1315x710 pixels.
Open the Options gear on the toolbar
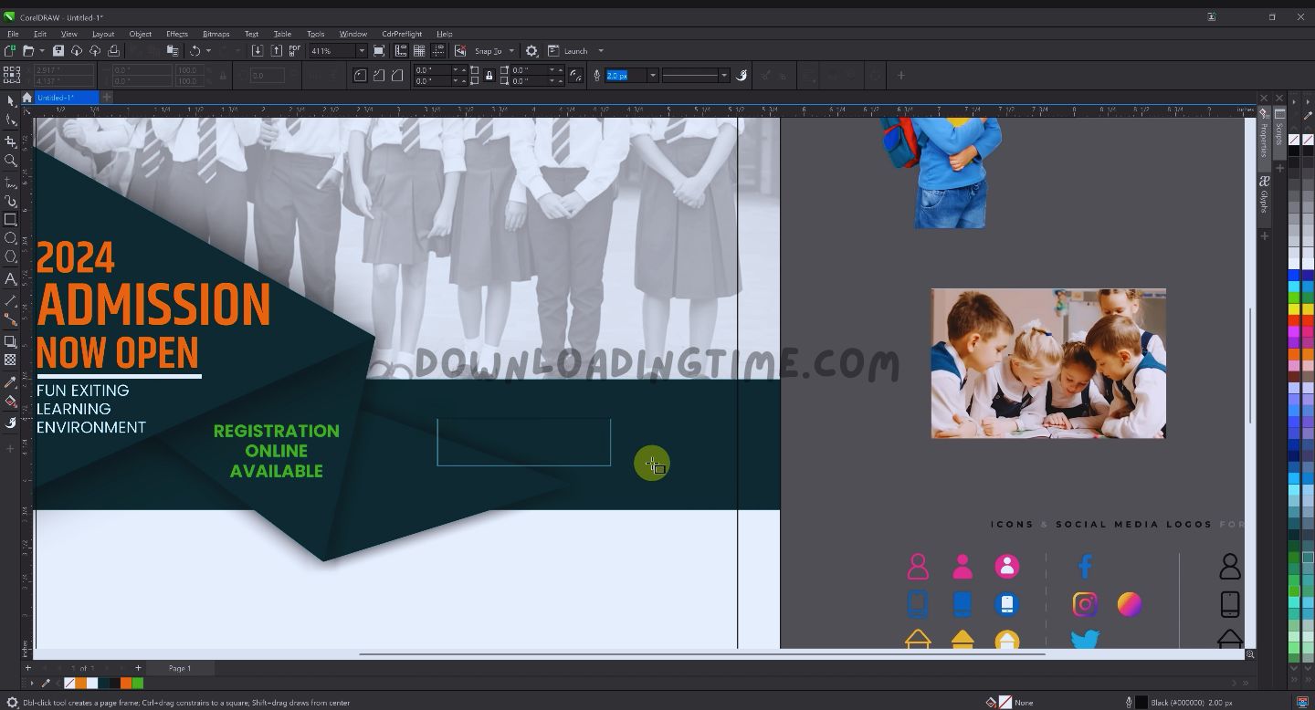(531, 50)
